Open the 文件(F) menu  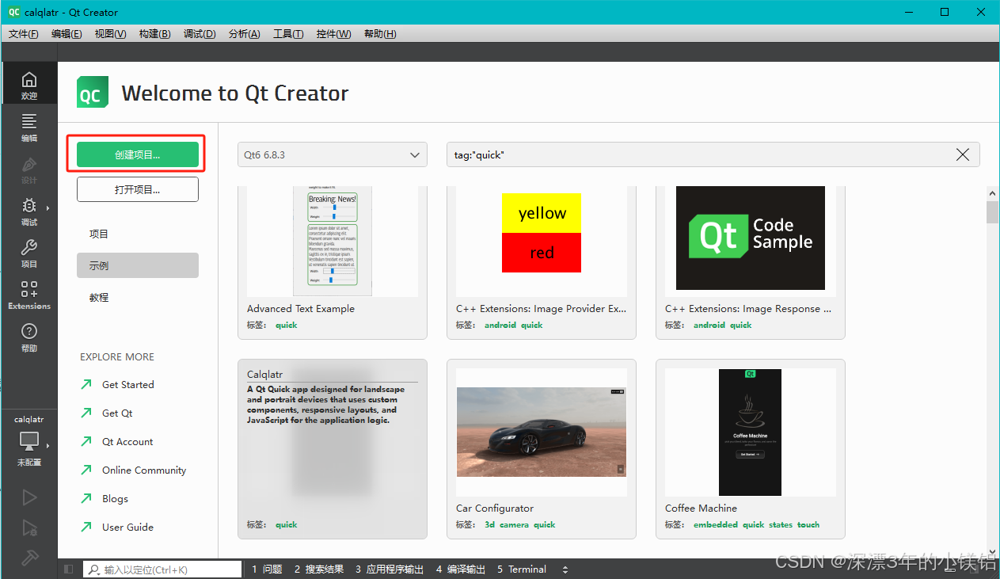23,34
